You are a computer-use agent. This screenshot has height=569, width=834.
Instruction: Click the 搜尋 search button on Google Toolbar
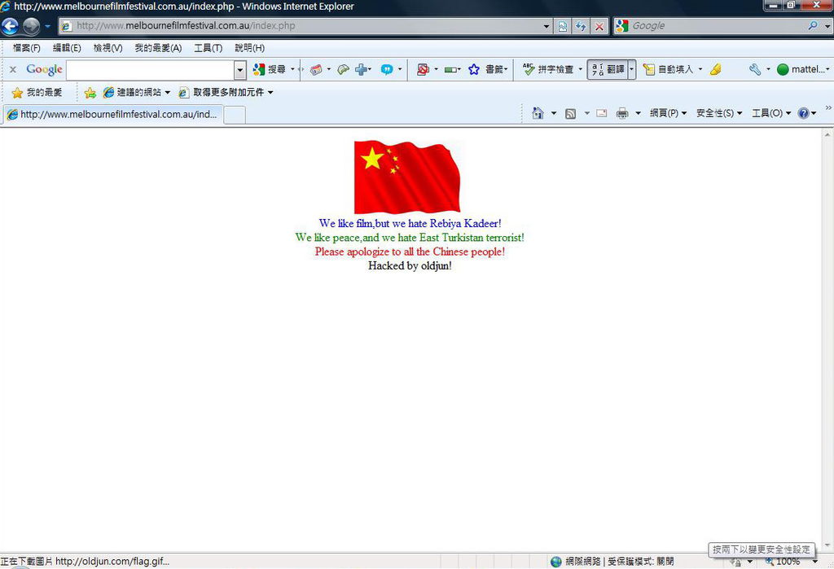[270, 69]
